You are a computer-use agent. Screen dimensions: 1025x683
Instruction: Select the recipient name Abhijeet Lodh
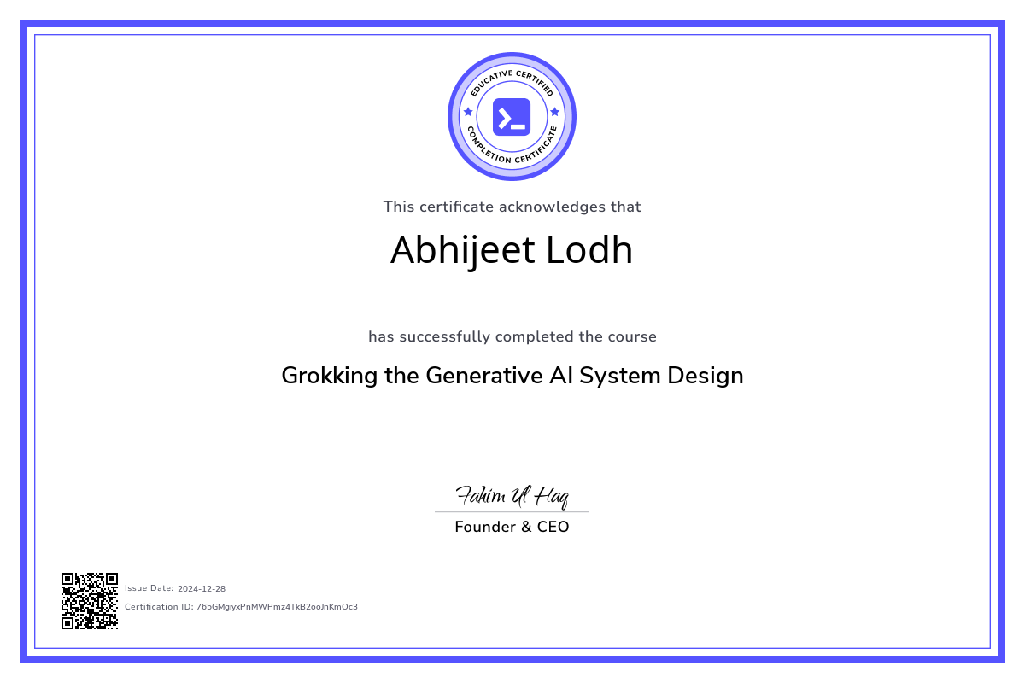(512, 250)
